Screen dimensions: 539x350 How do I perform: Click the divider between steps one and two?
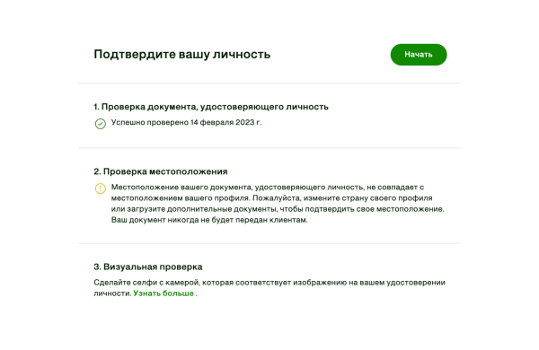(x=269, y=148)
